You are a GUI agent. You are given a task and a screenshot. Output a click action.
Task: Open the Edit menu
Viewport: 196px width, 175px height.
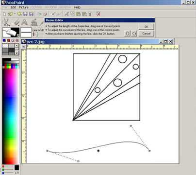[x=13, y=7]
